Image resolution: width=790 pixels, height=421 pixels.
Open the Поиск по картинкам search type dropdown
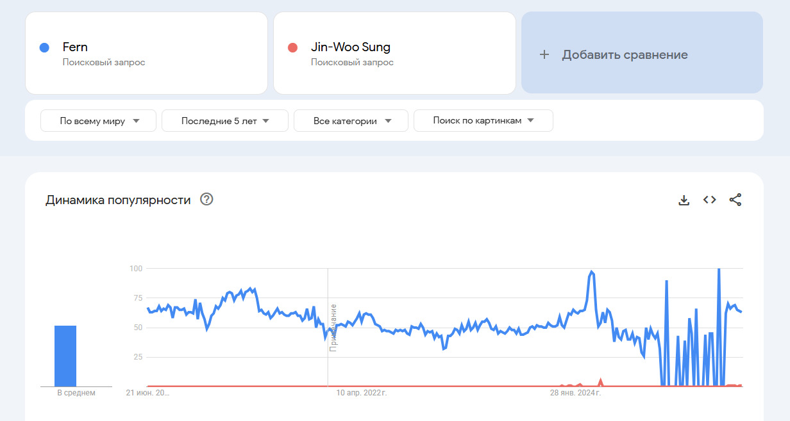click(x=483, y=120)
